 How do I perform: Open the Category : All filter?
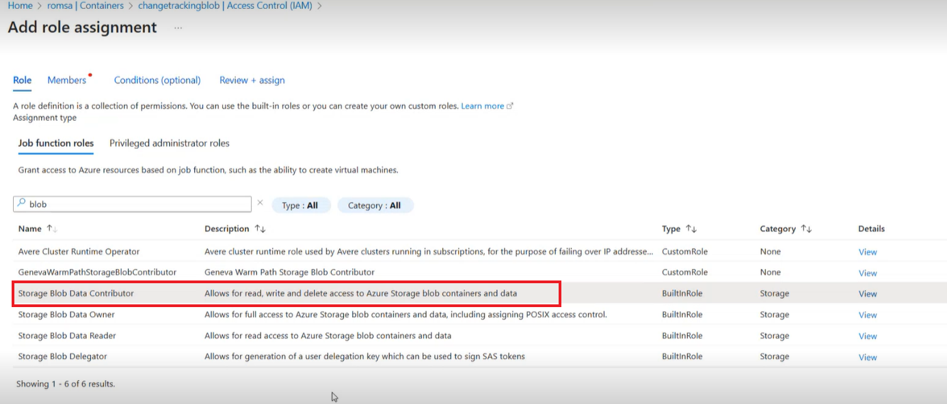375,205
